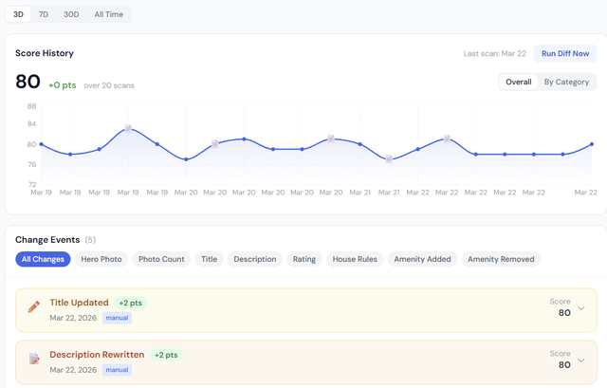Expand the Description Rewritten event chevron

click(581, 360)
